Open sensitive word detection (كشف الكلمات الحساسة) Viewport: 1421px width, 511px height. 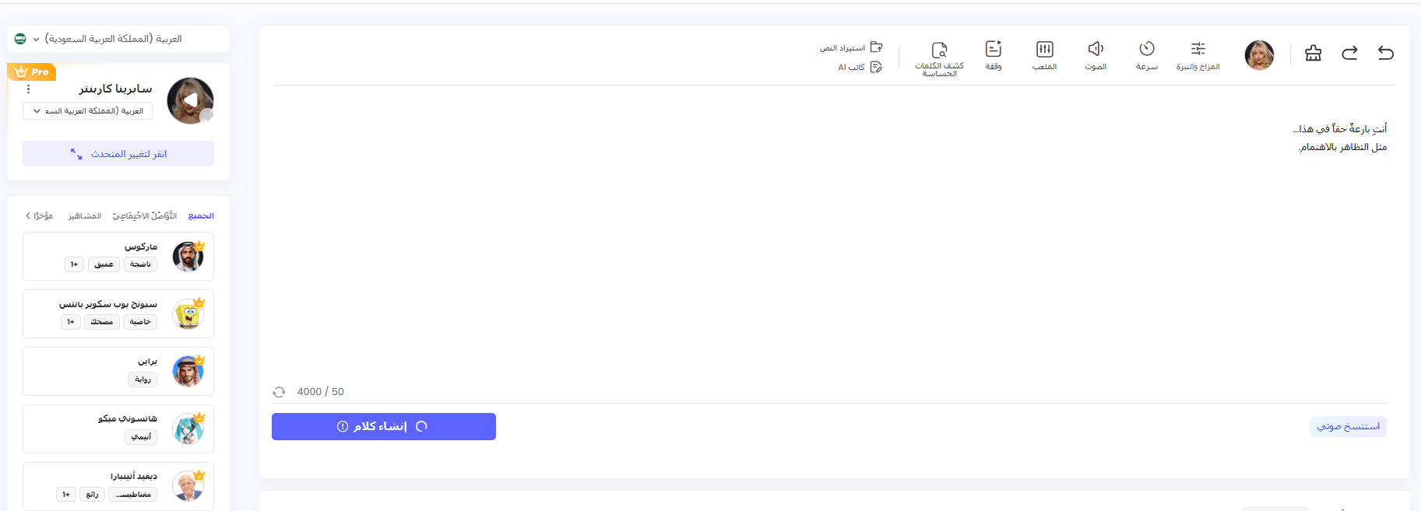(939, 58)
